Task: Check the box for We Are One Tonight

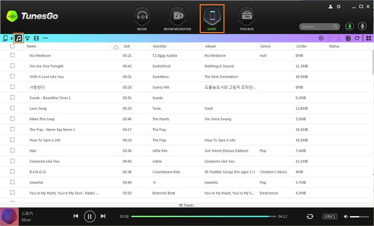Action: point(12,66)
